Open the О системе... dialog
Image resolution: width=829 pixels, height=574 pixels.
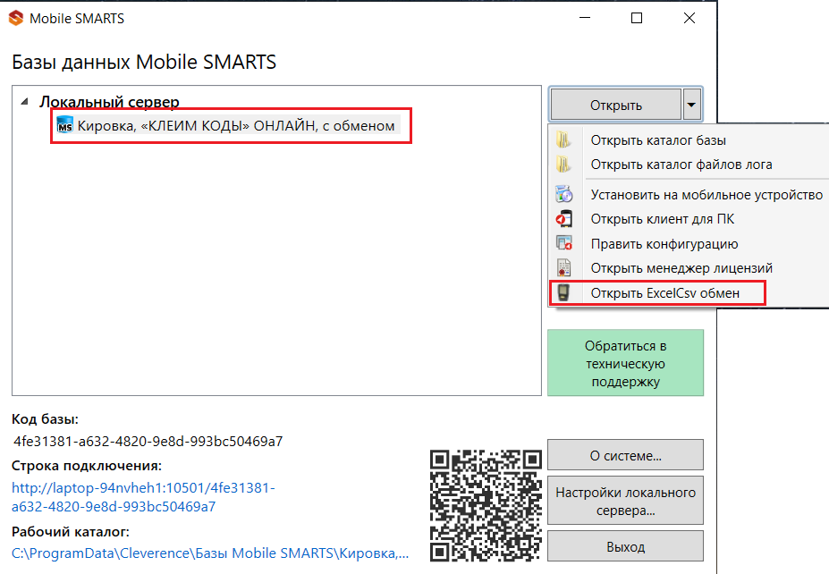click(625, 455)
